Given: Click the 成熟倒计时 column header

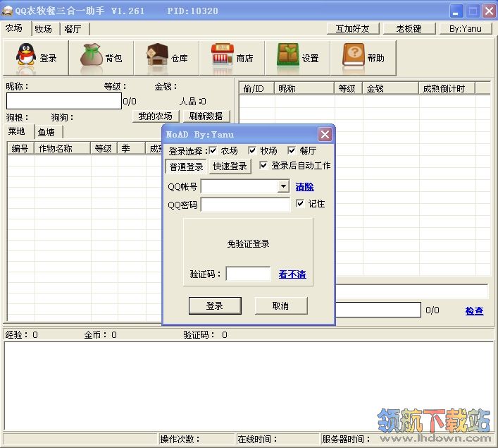Looking at the screenshot, I should coord(447,88).
